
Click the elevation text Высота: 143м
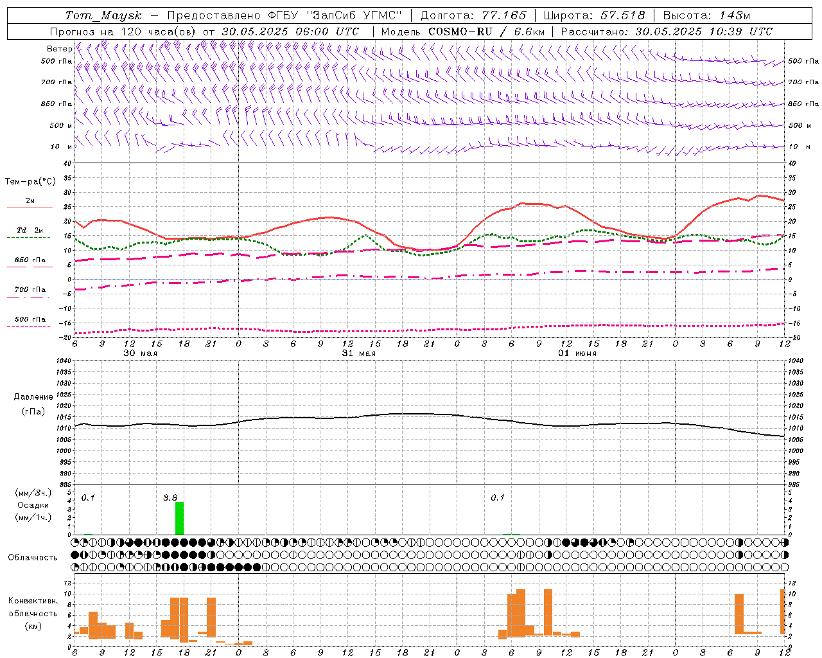706,15
